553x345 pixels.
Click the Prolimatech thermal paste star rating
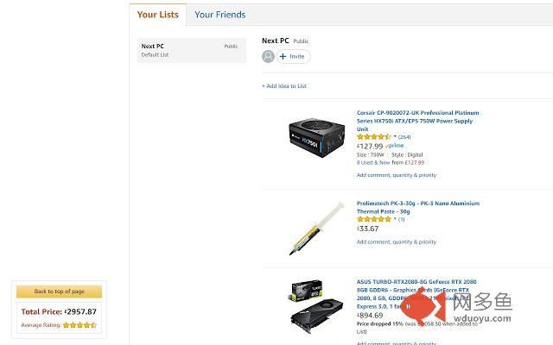point(374,219)
